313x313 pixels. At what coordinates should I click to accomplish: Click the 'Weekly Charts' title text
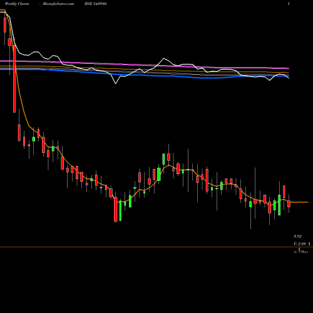[x=17, y=4]
